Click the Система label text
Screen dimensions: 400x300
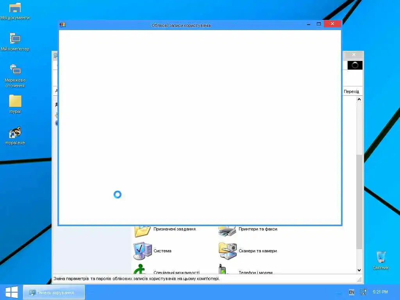coord(162,251)
